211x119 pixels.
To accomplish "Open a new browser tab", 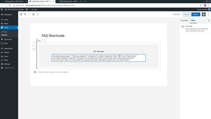I will pos(85,1).
